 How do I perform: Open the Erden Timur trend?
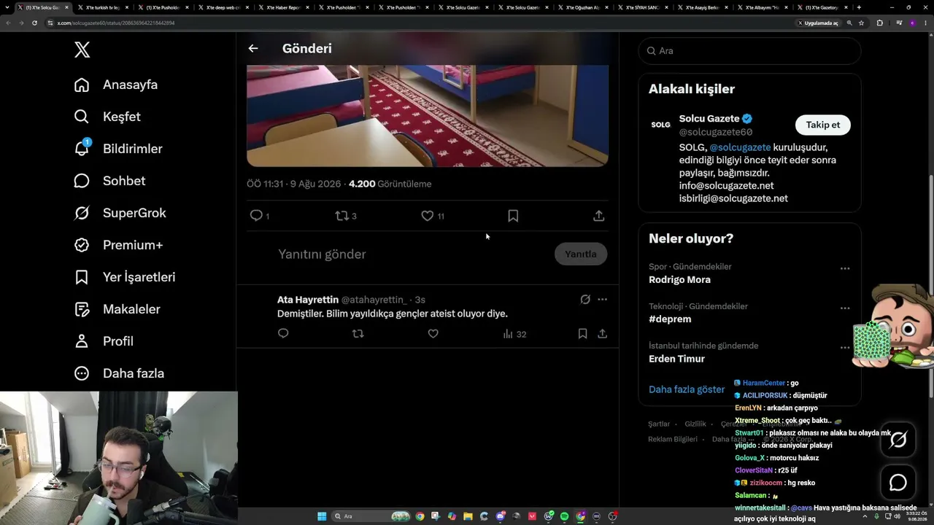pyautogui.click(x=676, y=359)
